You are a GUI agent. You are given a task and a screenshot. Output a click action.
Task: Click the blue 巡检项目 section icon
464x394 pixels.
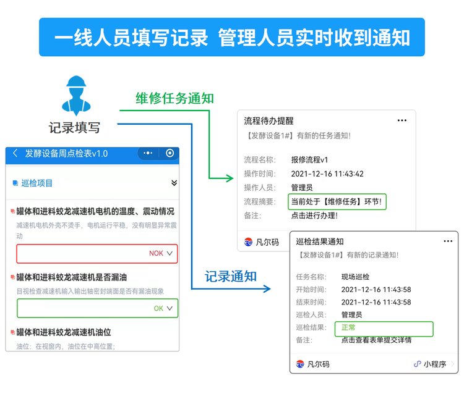[x=15, y=183]
